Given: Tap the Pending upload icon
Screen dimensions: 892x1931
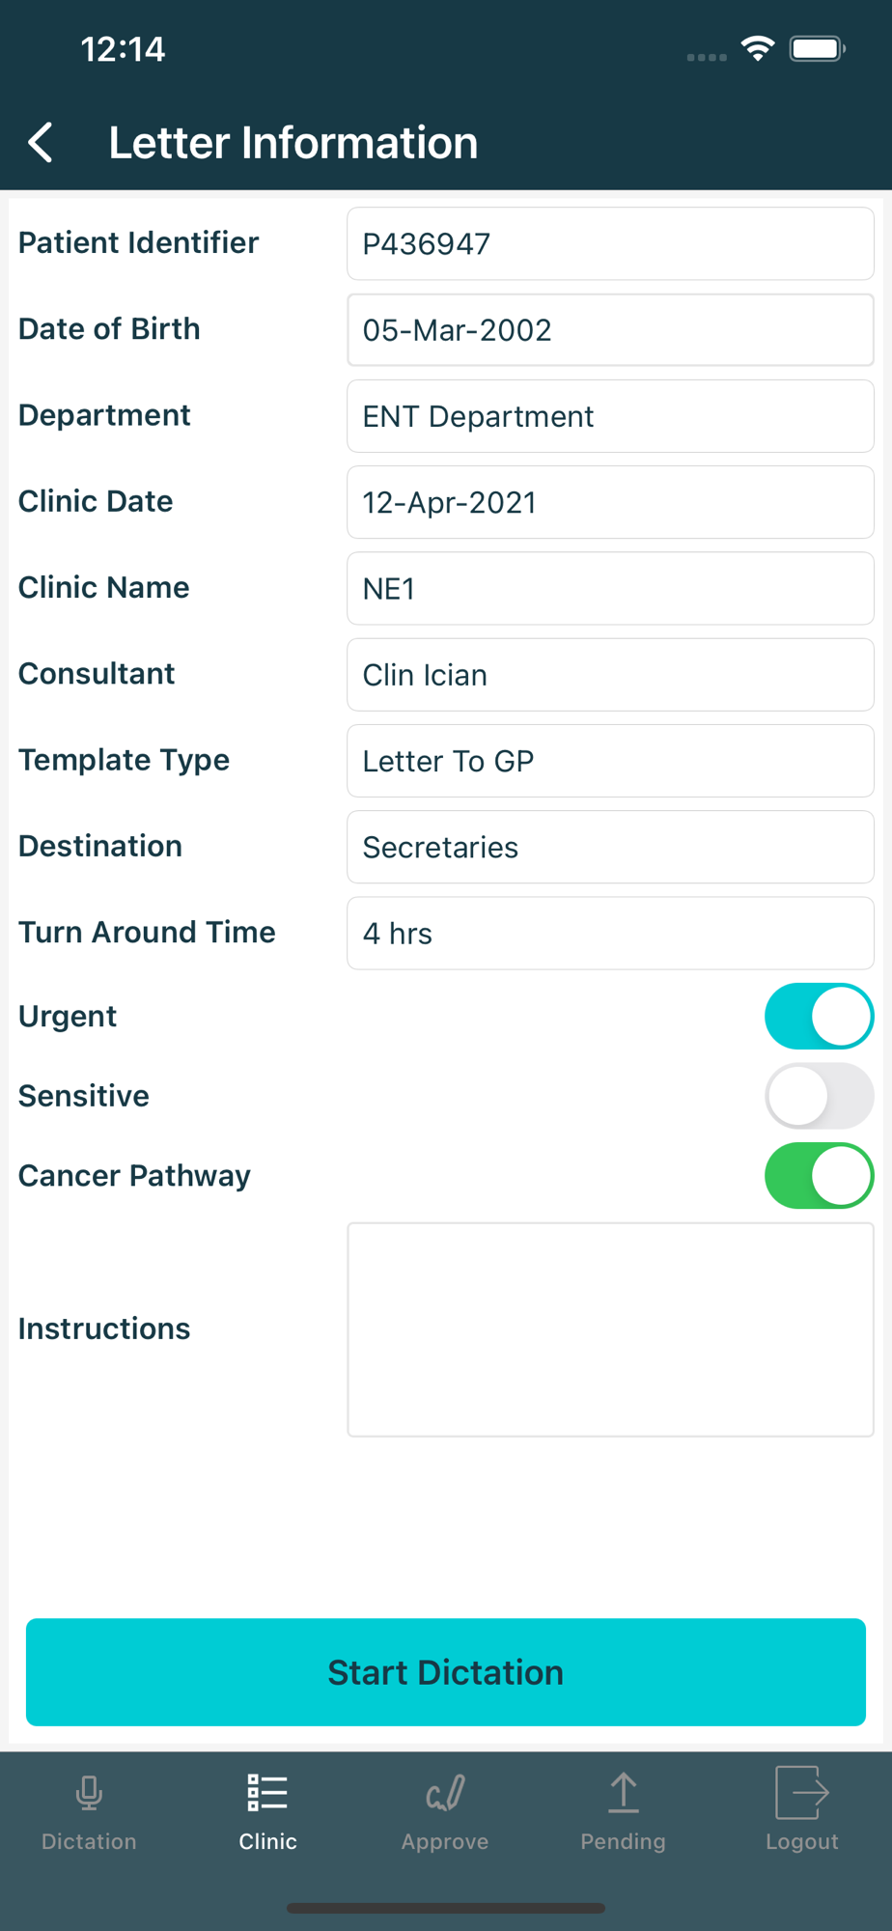Looking at the screenshot, I should 624,1793.
